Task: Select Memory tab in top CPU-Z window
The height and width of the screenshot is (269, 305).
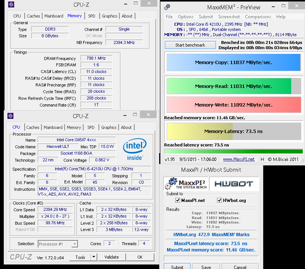Action: tap(75, 16)
